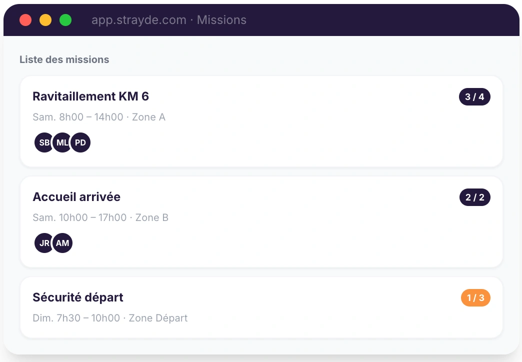Click the PD avatar badge

click(x=80, y=142)
